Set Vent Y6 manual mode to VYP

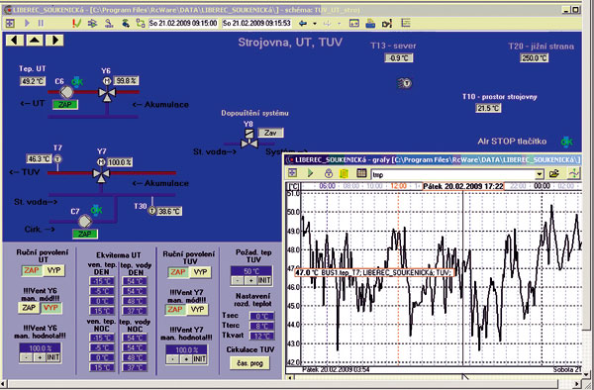50,308
